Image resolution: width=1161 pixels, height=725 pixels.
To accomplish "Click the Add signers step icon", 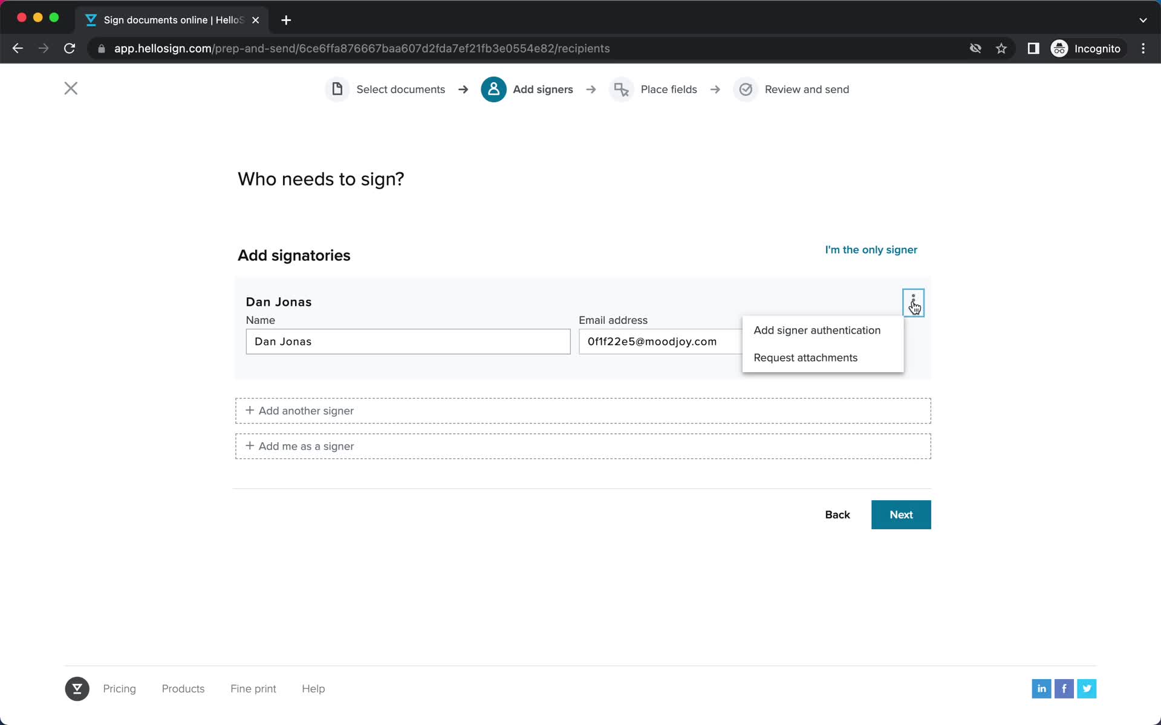I will (x=495, y=89).
